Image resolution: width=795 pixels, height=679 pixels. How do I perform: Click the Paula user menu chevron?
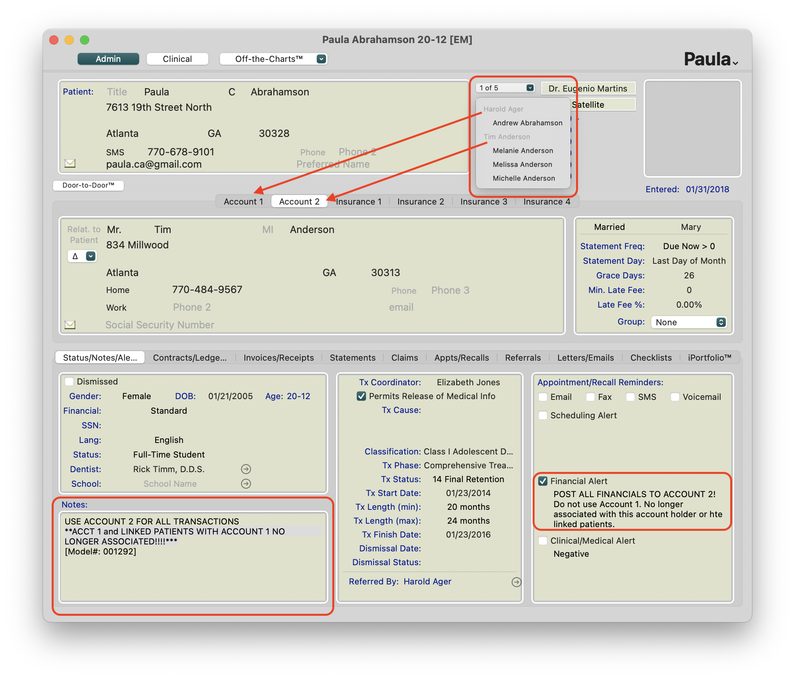click(735, 63)
